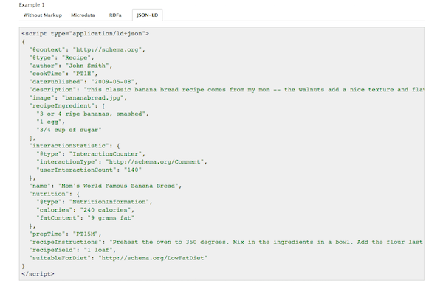This screenshot has height=286, width=443.
Task: Click the userInteractionCount "140" line
Action: tap(89, 170)
